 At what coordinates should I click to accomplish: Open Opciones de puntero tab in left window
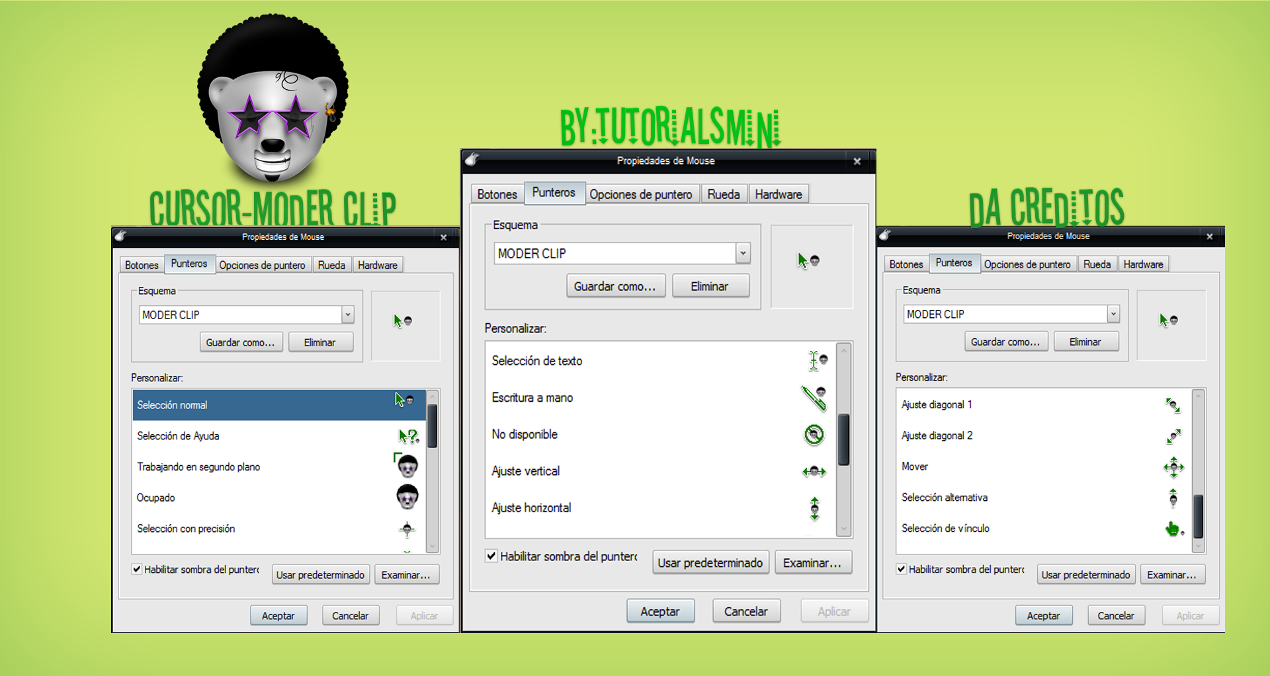262,265
